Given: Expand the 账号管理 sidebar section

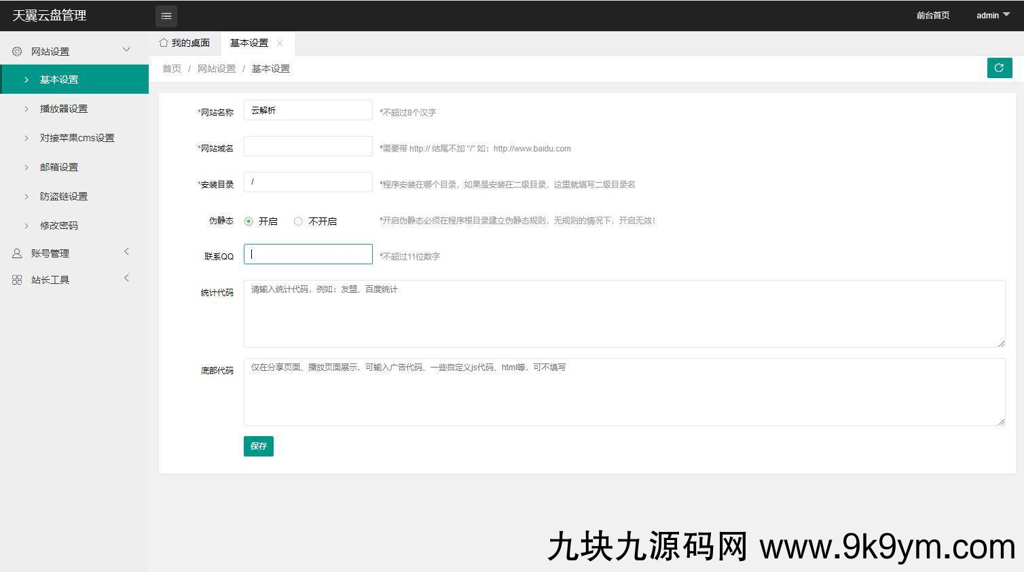Looking at the screenshot, I should tap(126, 252).
